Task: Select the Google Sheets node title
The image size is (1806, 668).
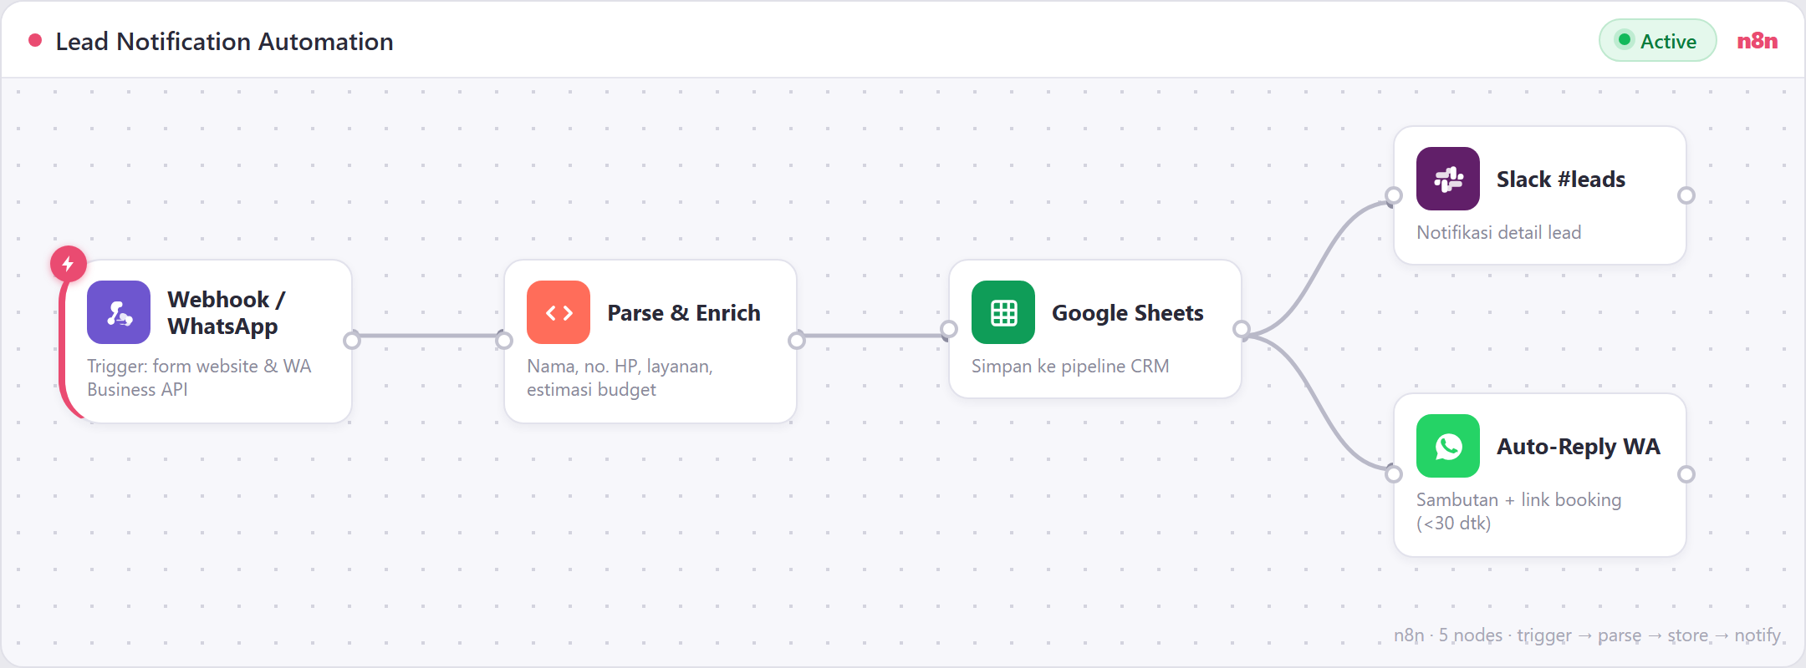Action: tap(1127, 312)
